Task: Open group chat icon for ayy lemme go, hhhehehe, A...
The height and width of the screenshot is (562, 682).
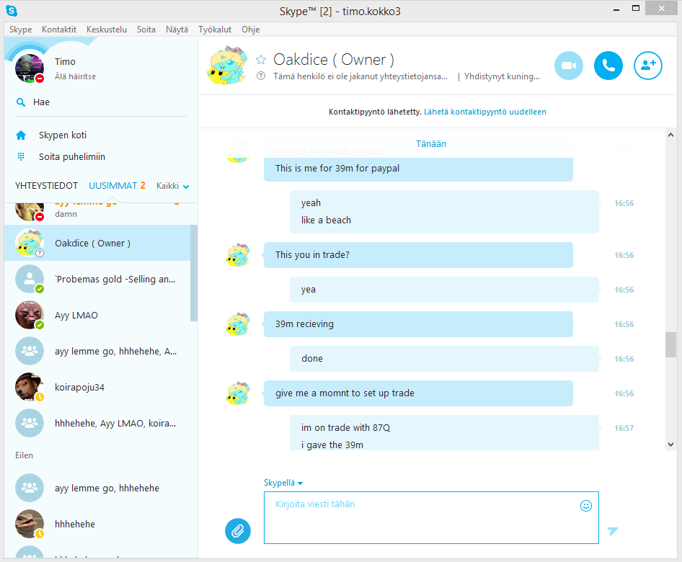Action: click(x=30, y=351)
